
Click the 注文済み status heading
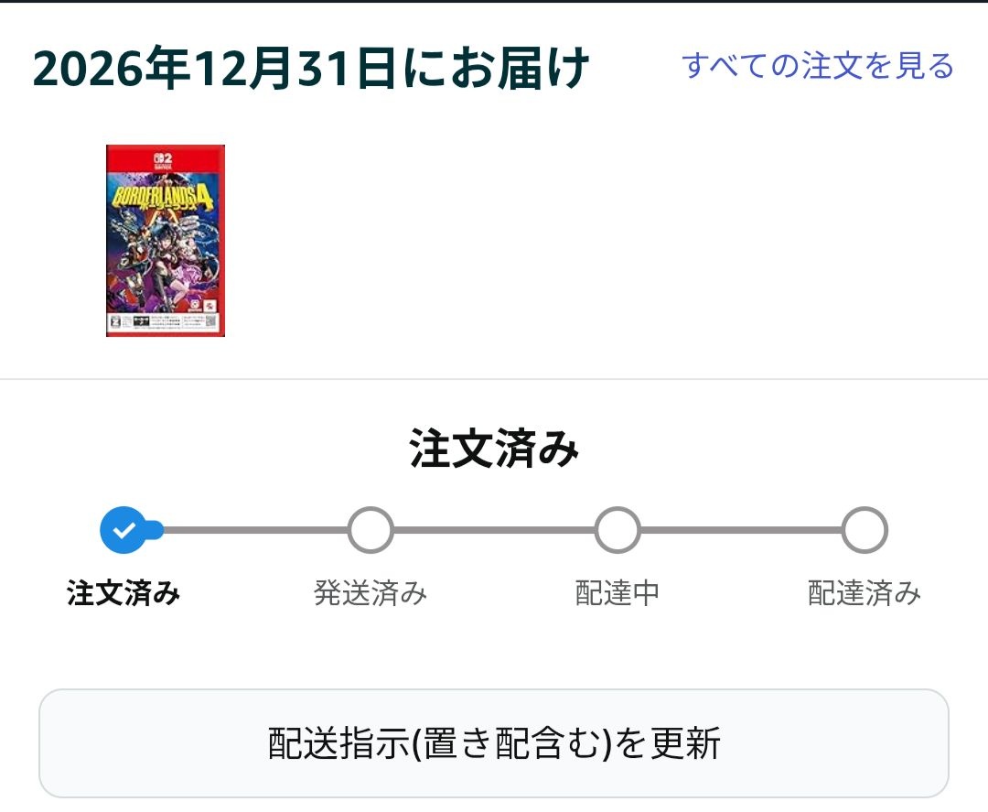point(494,449)
